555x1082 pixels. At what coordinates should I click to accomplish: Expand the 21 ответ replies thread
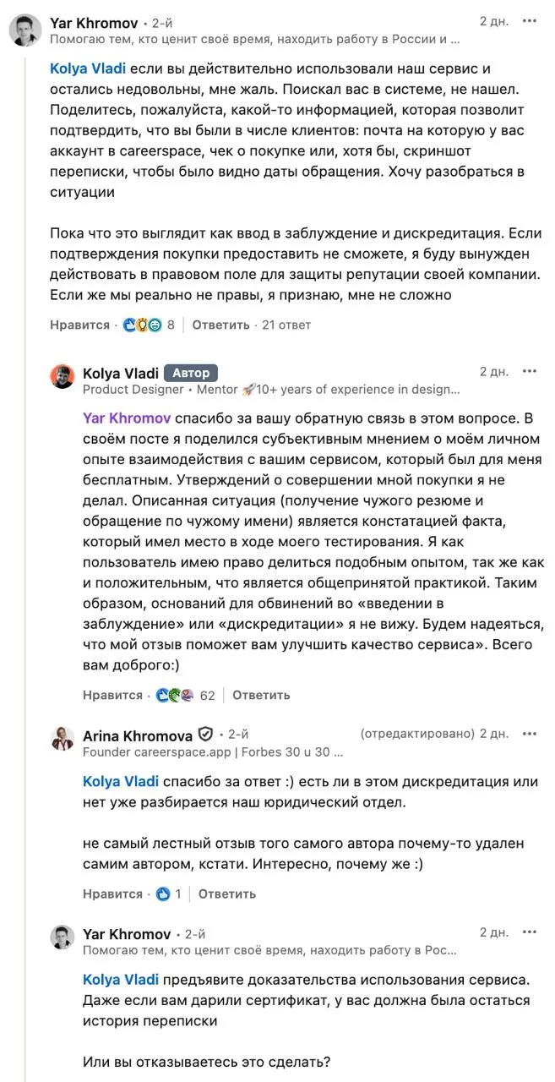pyautogui.click(x=286, y=325)
